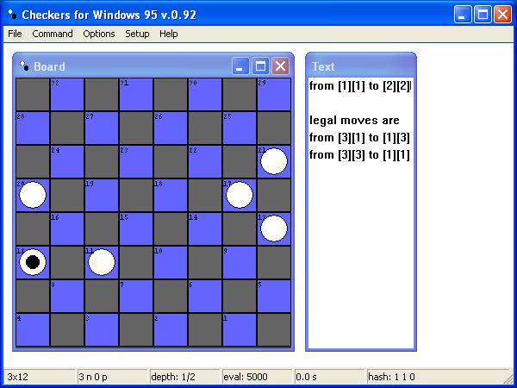This screenshot has width=517, height=388.
Task: Select the white checker on square 17
Action: (240, 195)
